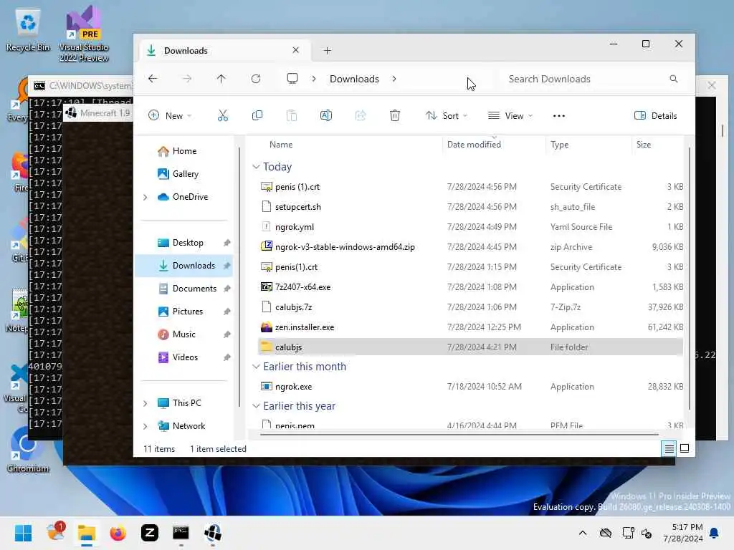Toggle the Details pane

[x=655, y=115]
